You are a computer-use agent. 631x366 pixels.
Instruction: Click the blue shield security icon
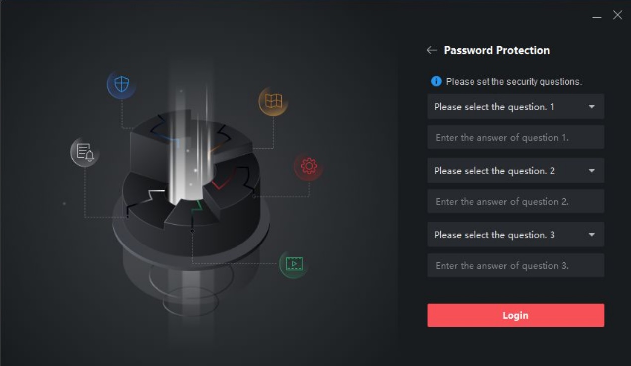pos(121,85)
